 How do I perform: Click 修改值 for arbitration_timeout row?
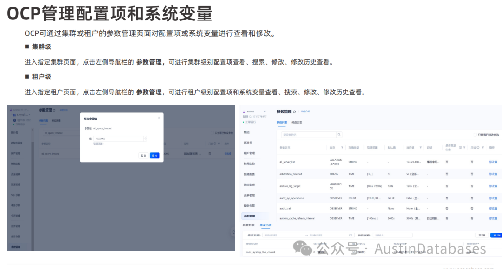pos(493,174)
